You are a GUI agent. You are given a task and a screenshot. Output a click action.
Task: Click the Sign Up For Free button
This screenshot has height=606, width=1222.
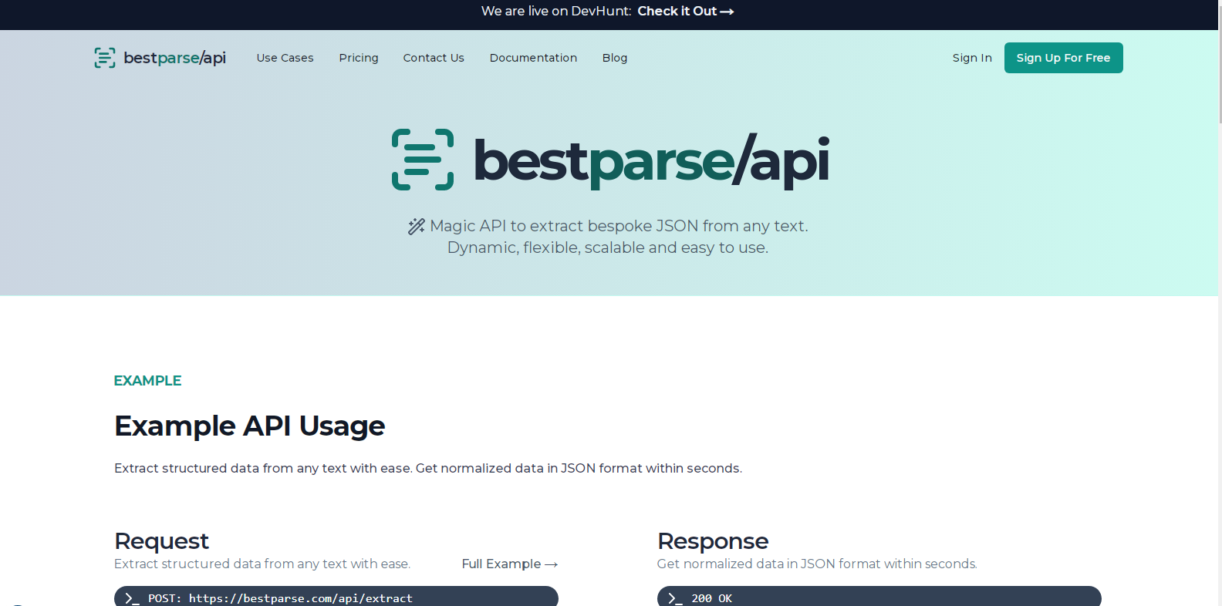pyautogui.click(x=1063, y=58)
